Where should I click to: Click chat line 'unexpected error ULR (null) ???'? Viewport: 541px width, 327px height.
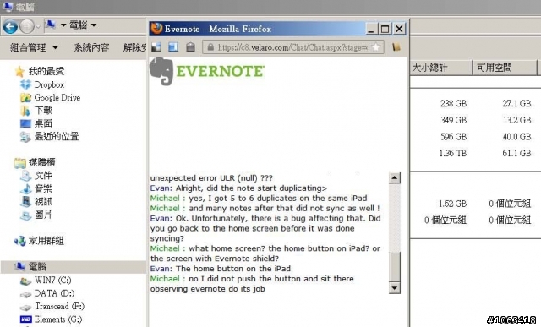click(211, 178)
